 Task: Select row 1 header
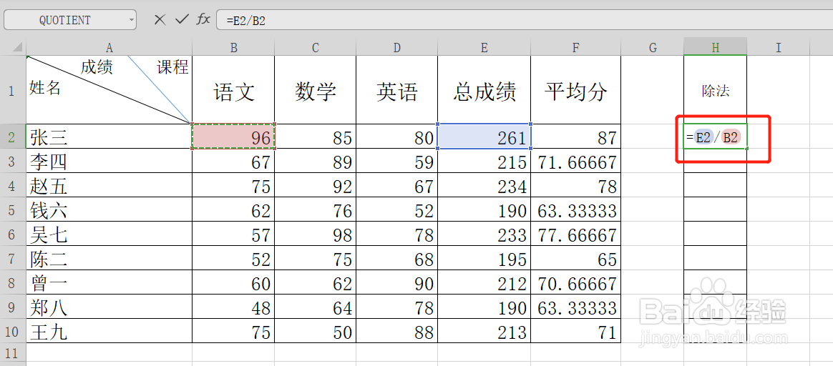coord(13,89)
